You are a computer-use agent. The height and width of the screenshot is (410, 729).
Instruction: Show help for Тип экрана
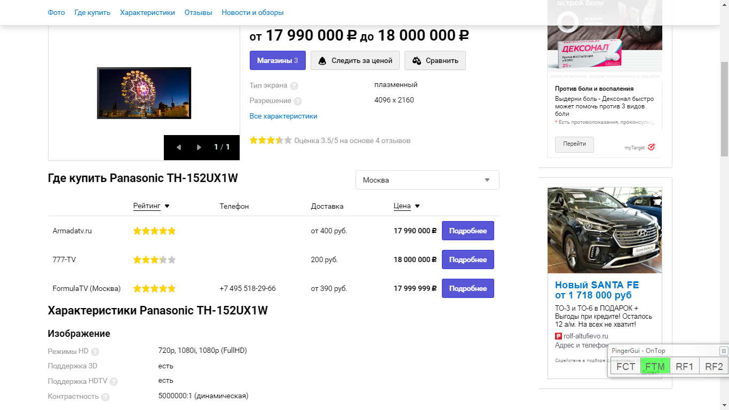point(294,86)
